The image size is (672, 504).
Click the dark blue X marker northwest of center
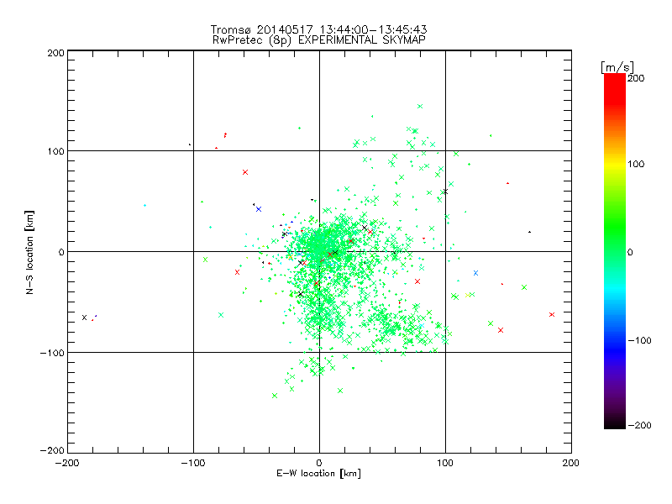pos(259,209)
